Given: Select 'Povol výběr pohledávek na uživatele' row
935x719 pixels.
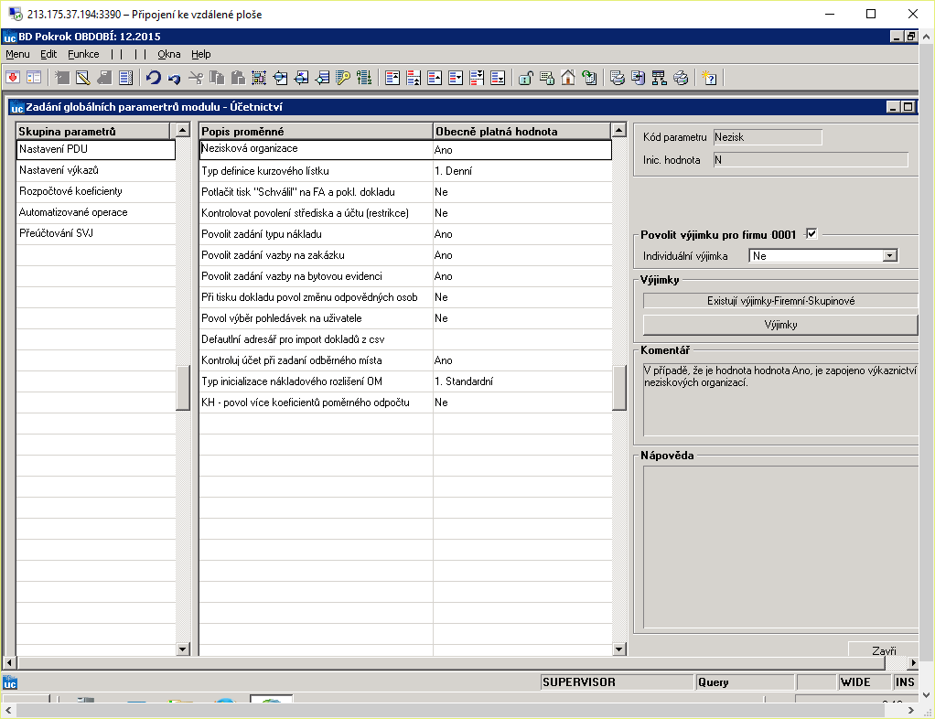Looking at the screenshot, I should [405, 318].
